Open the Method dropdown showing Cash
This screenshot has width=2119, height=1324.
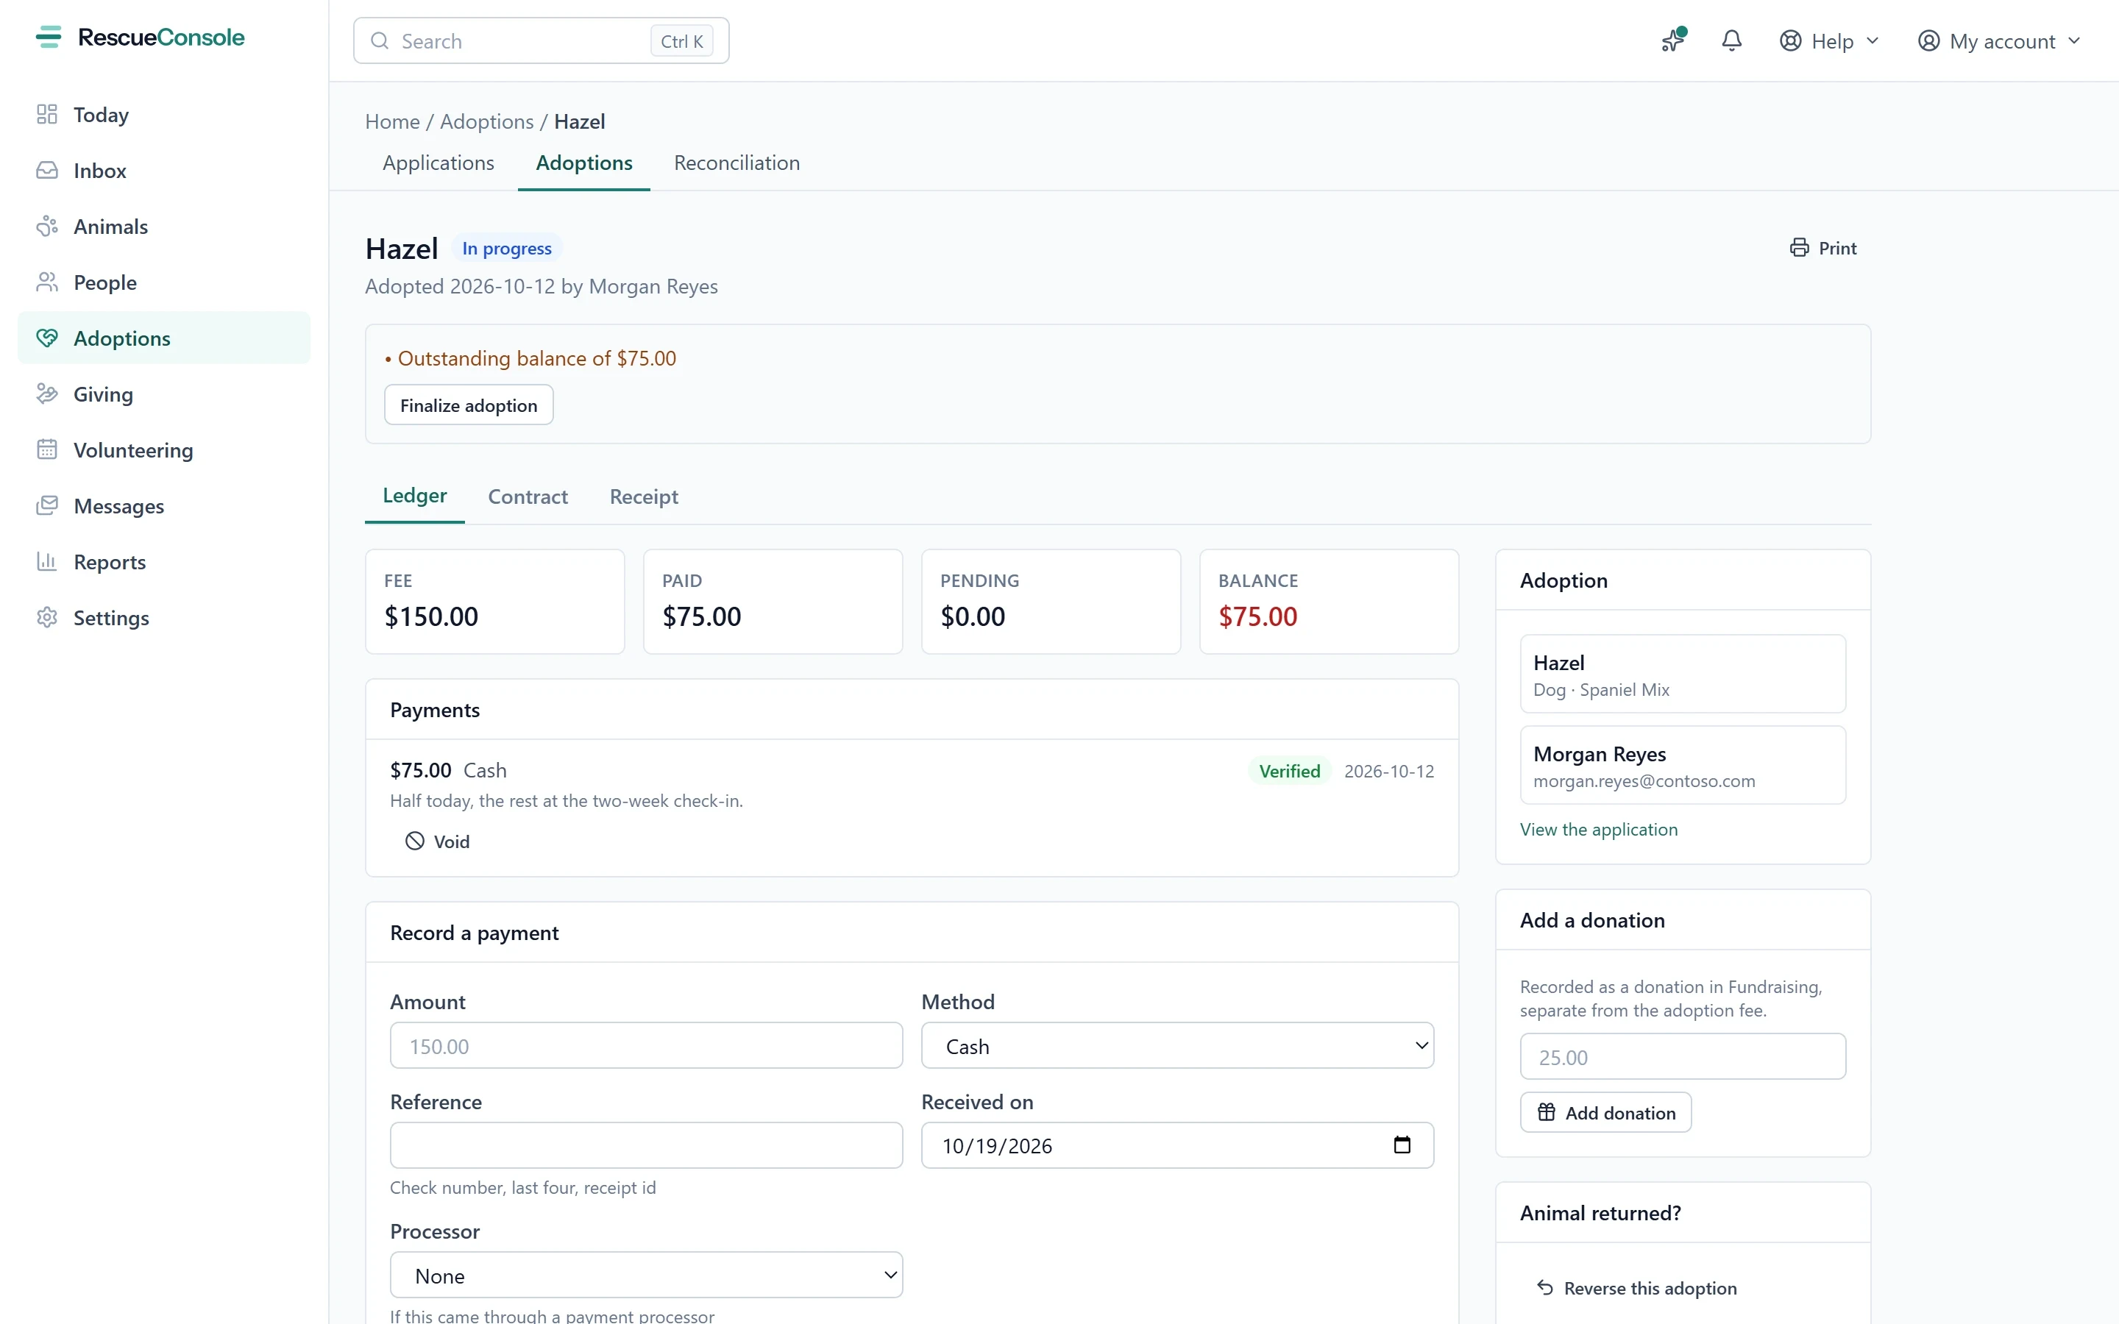(1176, 1045)
